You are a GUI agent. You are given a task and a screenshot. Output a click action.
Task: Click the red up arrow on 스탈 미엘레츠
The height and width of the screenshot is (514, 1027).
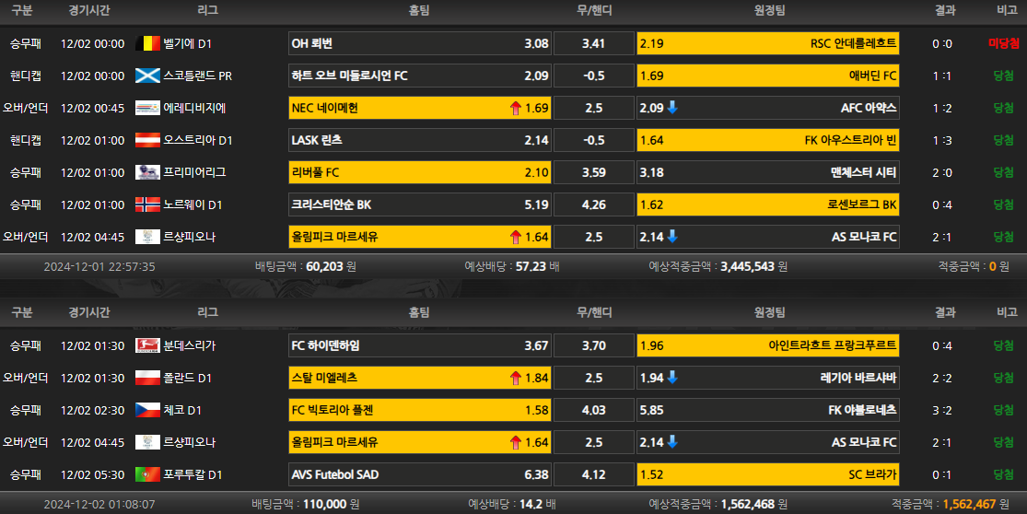[516, 378]
